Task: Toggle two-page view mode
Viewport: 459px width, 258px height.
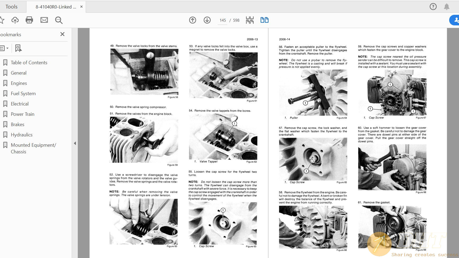Action: pos(264,20)
